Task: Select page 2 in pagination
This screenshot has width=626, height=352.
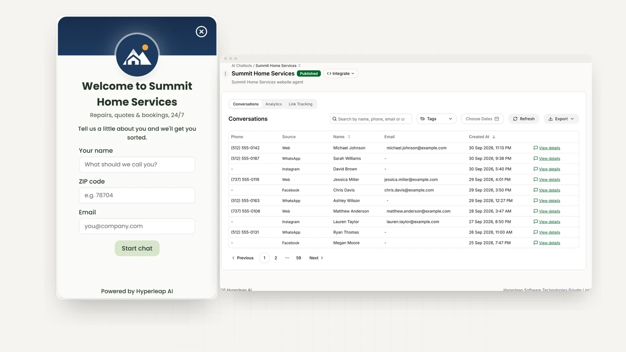Action: coord(276,258)
